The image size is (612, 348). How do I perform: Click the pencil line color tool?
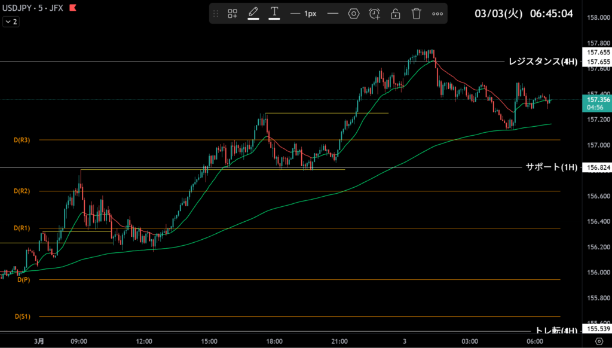(x=253, y=13)
